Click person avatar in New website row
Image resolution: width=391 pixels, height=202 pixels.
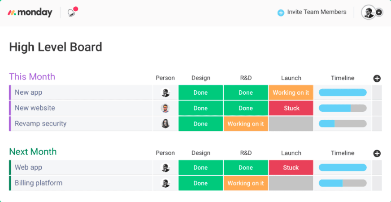click(165, 108)
